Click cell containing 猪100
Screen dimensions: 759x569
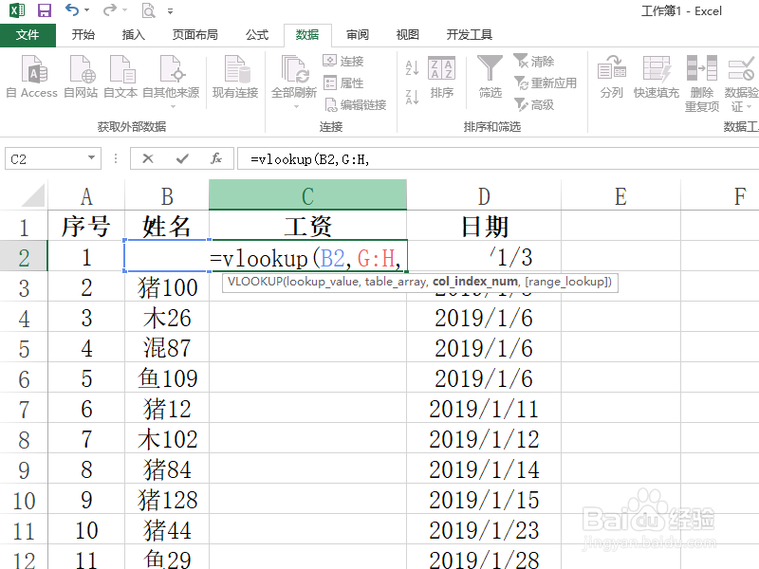tap(167, 287)
